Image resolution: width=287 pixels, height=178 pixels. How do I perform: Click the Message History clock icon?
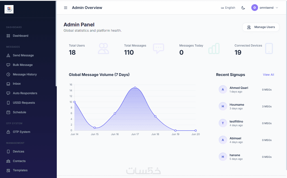pos(8,74)
